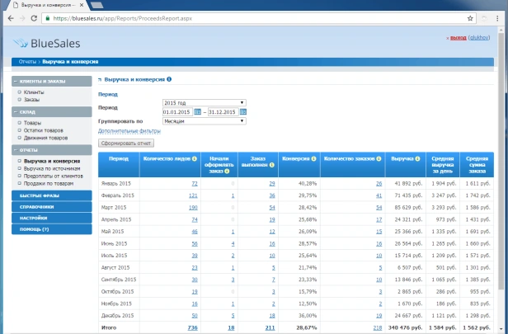Open the end date calendar picker
The height and width of the screenshot is (334, 508).
pyautogui.click(x=243, y=111)
